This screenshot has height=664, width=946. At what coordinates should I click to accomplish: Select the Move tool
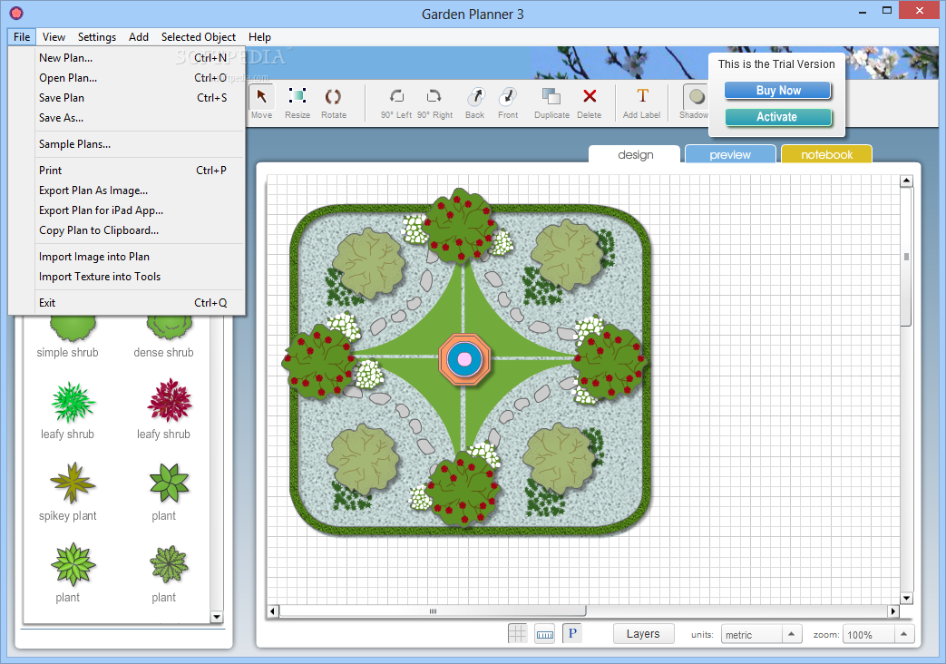(x=261, y=103)
